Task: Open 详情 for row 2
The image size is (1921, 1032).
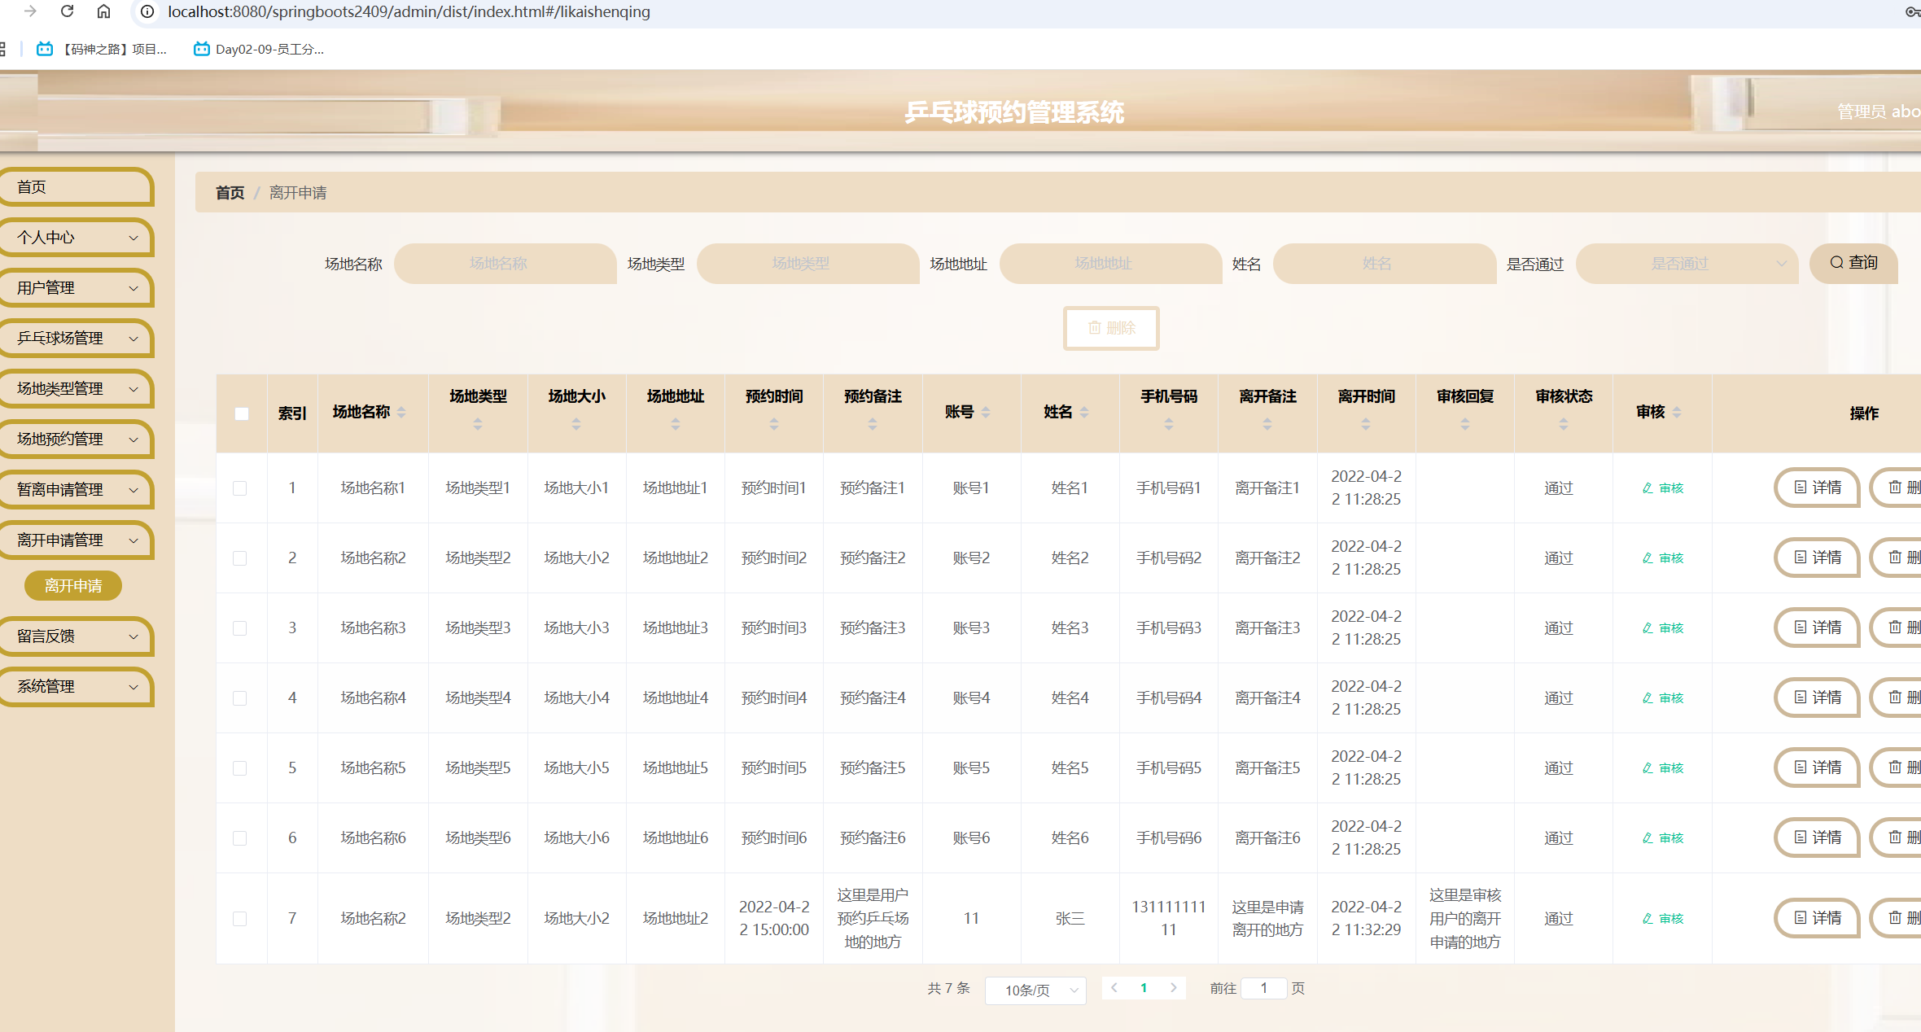Action: pos(1817,558)
